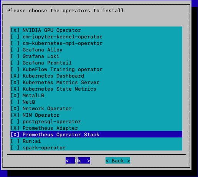This screenshot has width=198, height=177.
Task: Uncheck the Kubernetes Dashboard checkbox
Action: click(x=15, y=76)
